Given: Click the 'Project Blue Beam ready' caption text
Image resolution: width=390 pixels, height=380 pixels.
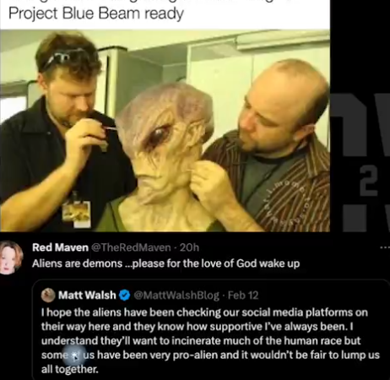Looking at the screenshot, I should [96, 13].
